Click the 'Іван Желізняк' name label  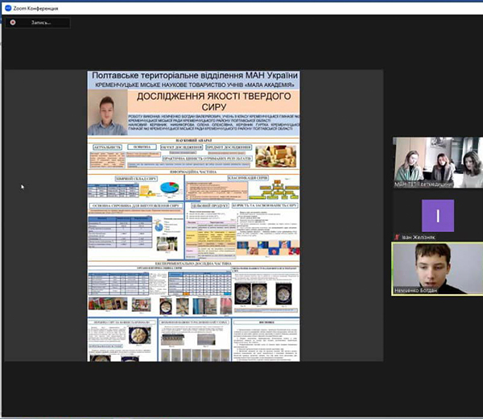[x=419, y=237]
